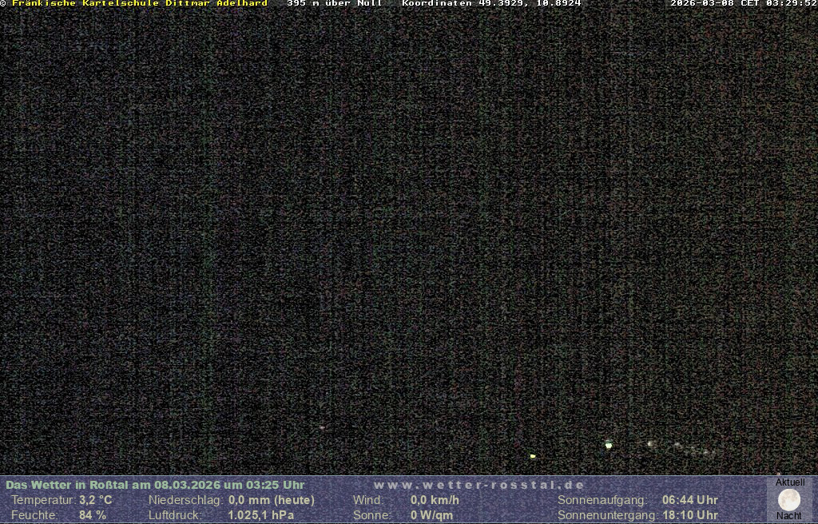
Task: Click the Sonne 0 W/qm reading
Action: (x=431, y=515)
